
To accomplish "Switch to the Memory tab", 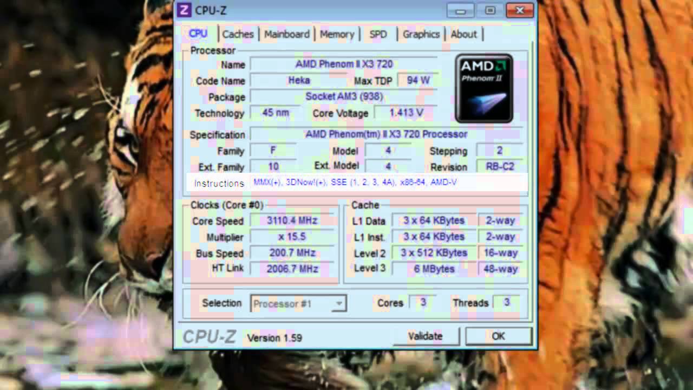I will click(337, 34).
